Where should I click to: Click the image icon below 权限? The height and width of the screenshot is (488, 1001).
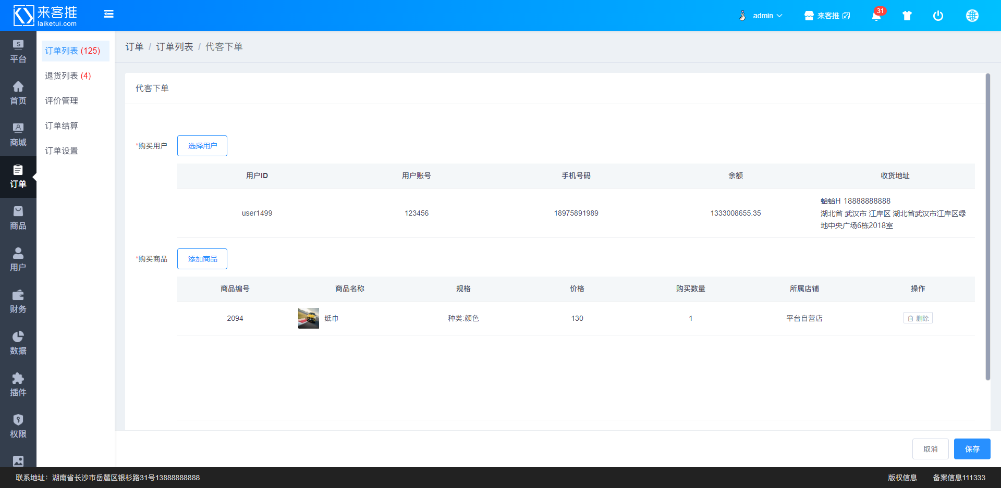[x=18, y=461]
